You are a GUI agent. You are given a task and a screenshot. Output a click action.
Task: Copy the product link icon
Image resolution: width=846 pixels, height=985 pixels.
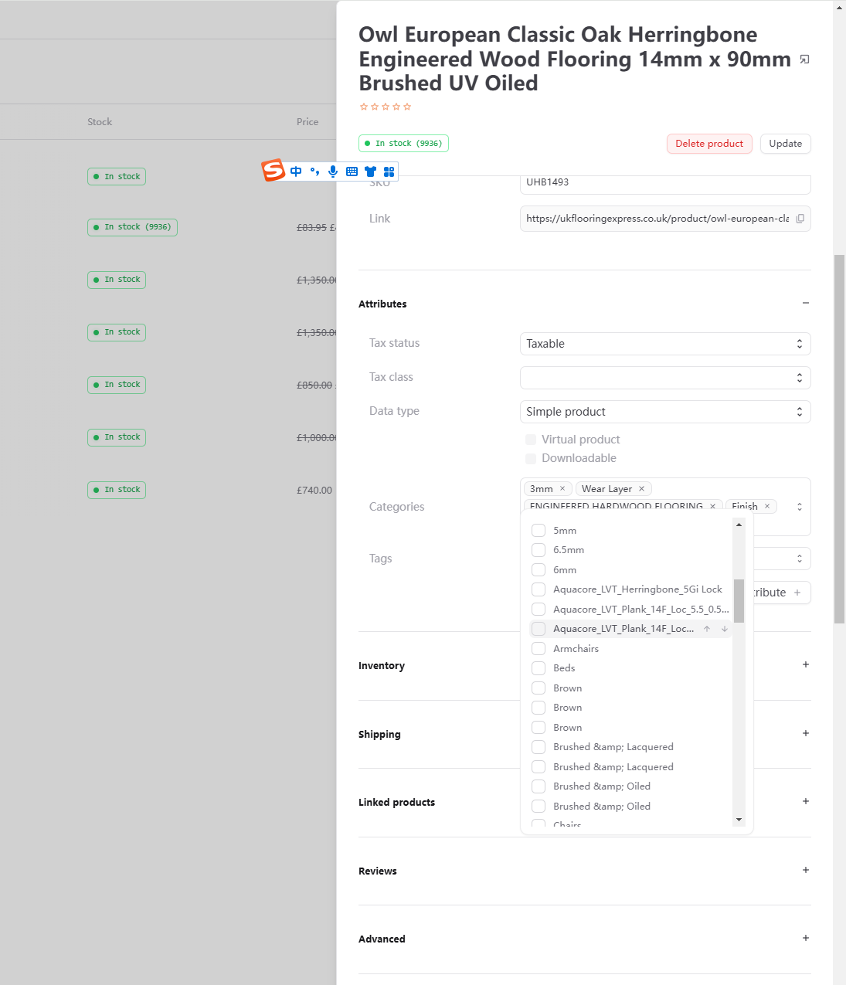[x=800, y=219]
